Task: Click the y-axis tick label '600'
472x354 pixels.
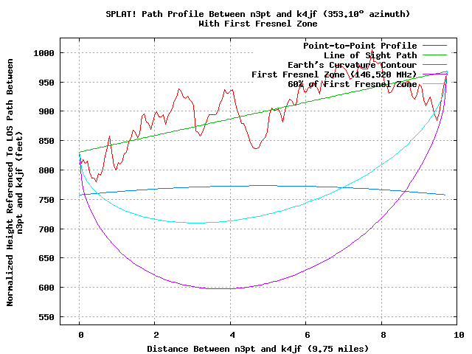Action: point(46,288)
